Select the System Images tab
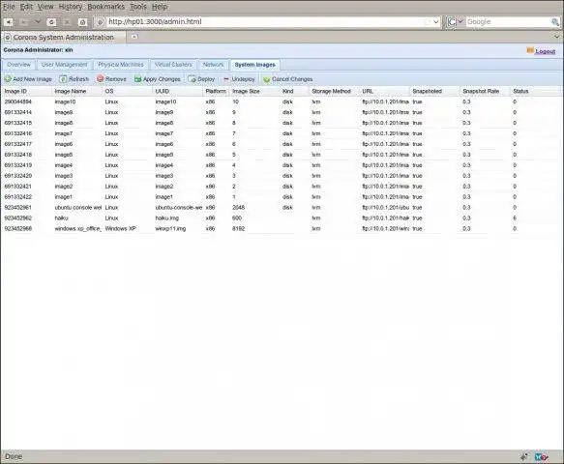The width and height of the screenshot is (564, 464). tap(254, 65)
